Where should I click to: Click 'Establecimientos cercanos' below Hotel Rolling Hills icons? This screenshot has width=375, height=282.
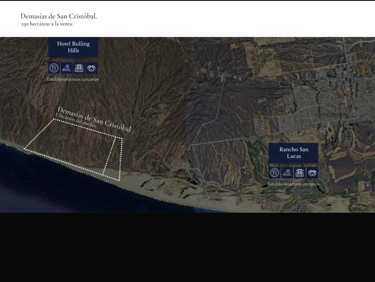[x=73, y=79]
